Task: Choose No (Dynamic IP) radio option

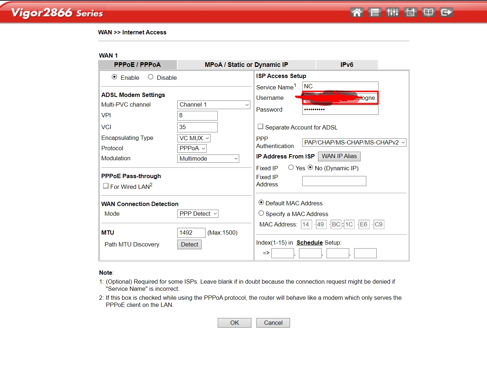Action: (310, 167)
